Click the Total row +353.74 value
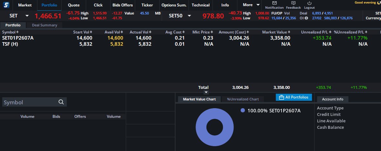The width and height of the screenshot is (381, 151). 323,88
